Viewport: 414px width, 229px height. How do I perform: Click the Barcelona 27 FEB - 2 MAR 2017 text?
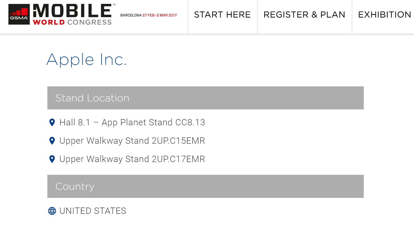click(148, 15)
